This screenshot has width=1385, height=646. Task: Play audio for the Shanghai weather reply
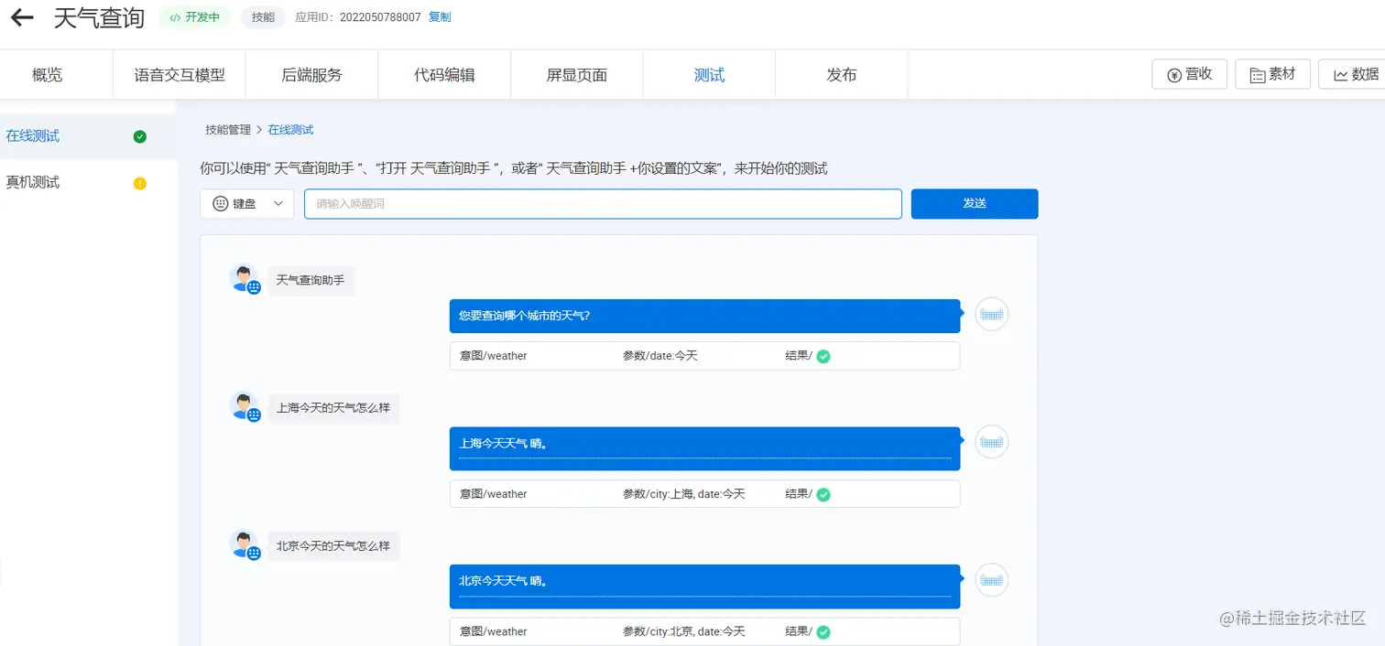coord(991,441)
